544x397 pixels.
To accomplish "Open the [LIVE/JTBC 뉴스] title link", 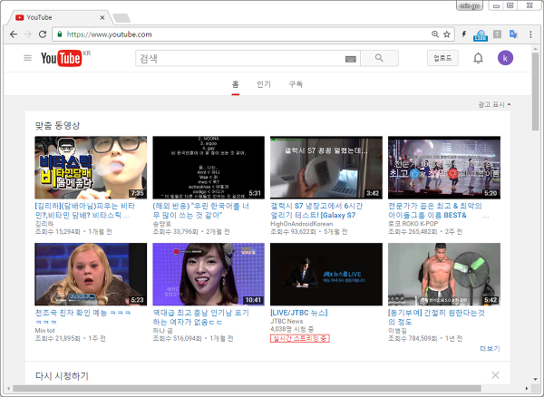I will (298, 313).
